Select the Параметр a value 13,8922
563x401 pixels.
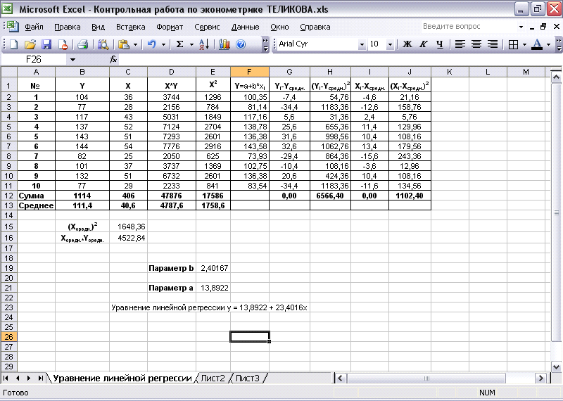(x=213, y=288)
